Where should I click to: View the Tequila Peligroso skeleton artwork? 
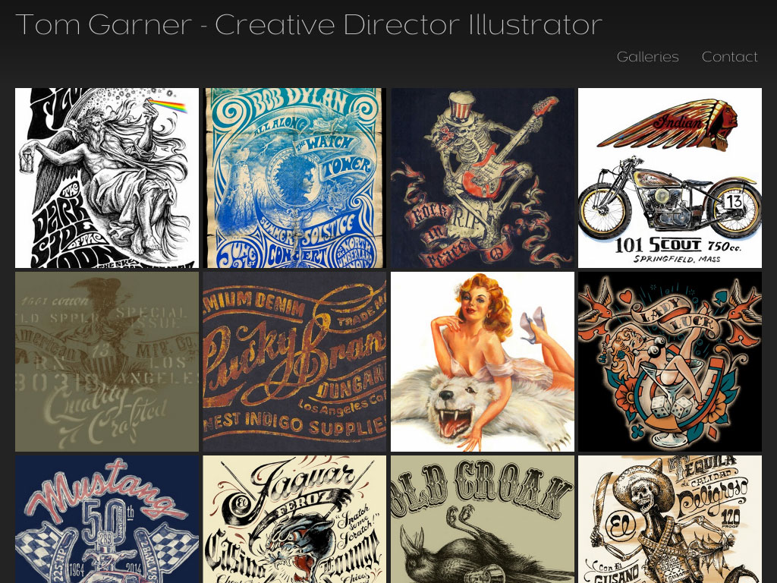(670, 519)
